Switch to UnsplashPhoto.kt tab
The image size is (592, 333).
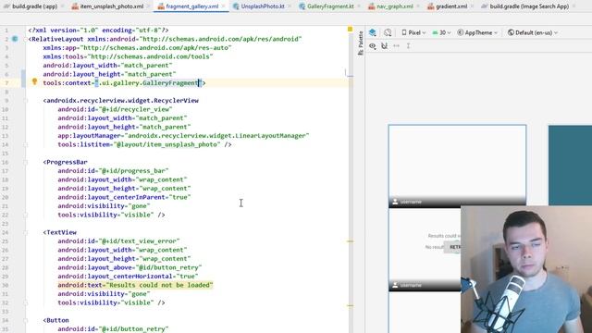[x=258, y=6]
